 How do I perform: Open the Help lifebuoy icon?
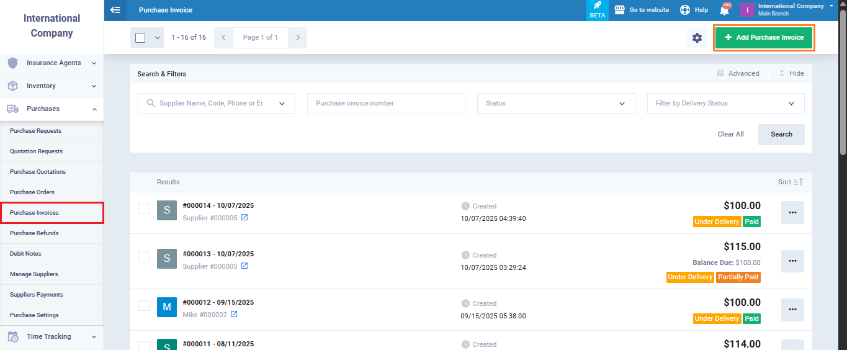(685, 10)
